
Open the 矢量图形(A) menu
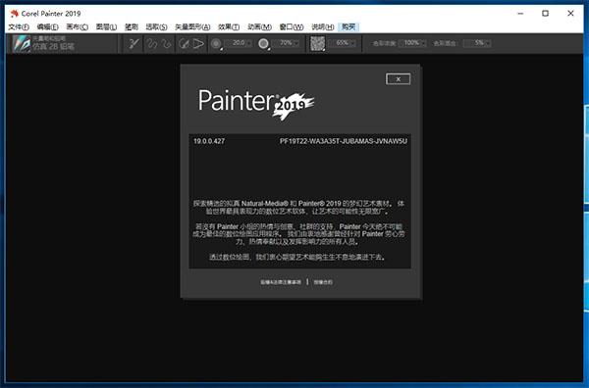[192, 27]
